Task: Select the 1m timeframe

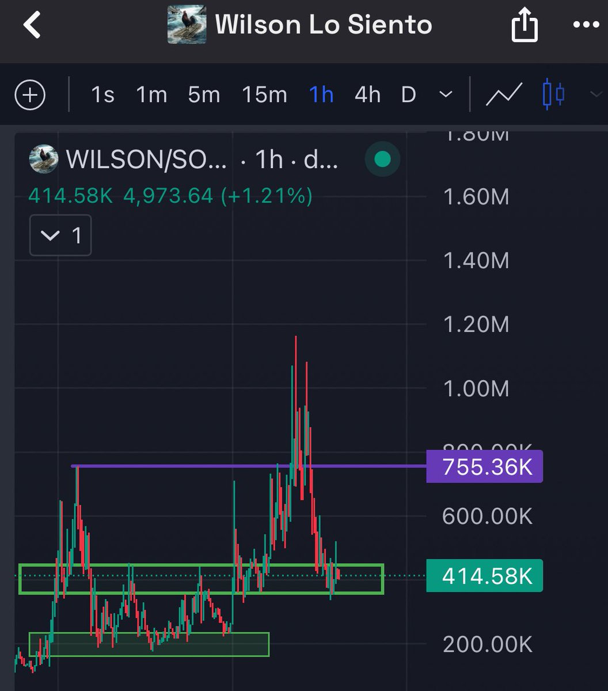Action: [151, 95]
